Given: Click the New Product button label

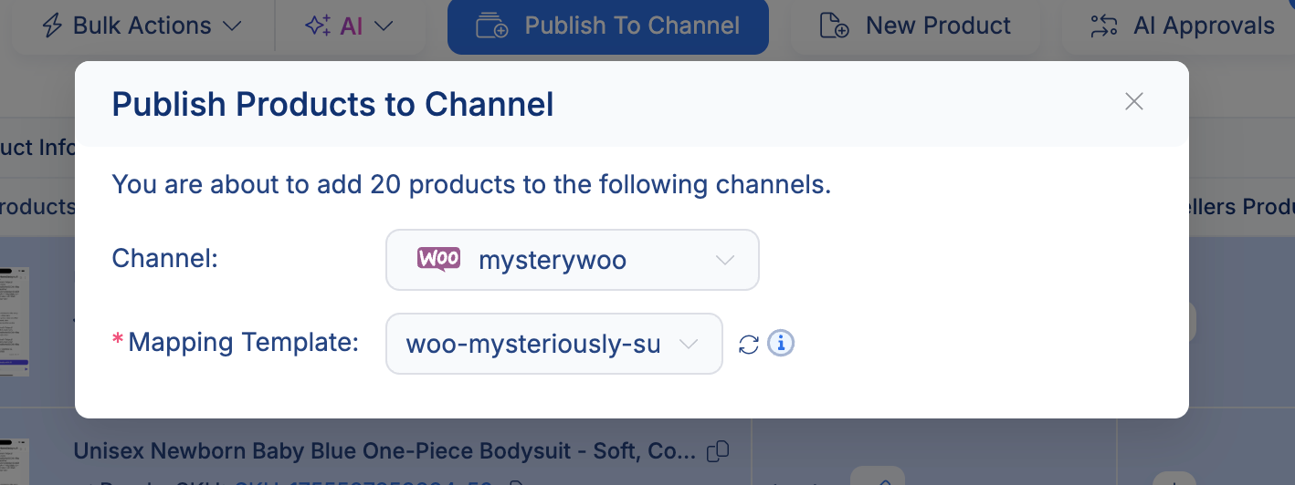Looking at the screenshot, I should (x=938, y=26).
